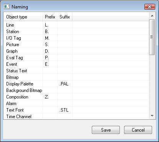Select the Background Bitmap row
The height and width of the screenshot is (142, 159).
tap(76, 90)
